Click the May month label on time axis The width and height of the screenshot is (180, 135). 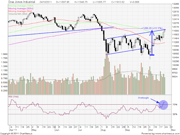point(34,130)
